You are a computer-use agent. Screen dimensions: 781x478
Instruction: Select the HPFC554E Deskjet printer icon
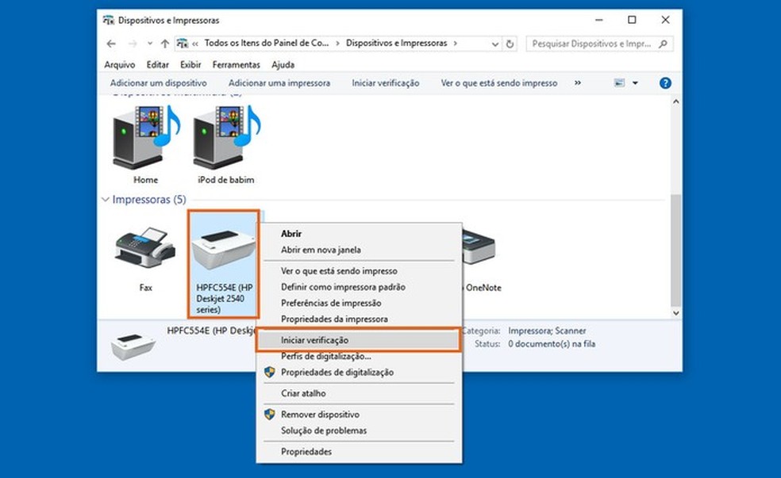[223, 246]
